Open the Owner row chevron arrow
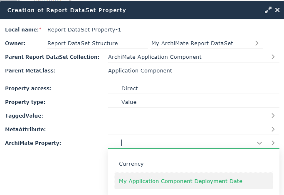284x195 pixels. tap(257, 43)
